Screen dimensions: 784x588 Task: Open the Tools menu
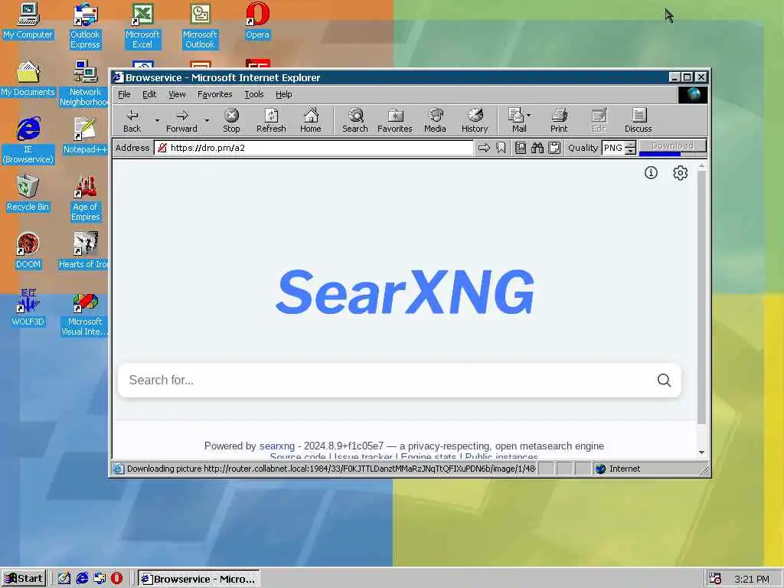254,94
